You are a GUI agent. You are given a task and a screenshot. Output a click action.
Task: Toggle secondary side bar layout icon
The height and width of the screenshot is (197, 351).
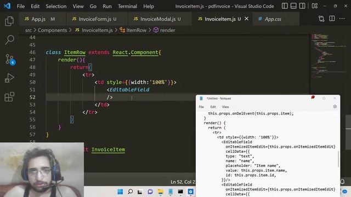click(x=302, y=6)
